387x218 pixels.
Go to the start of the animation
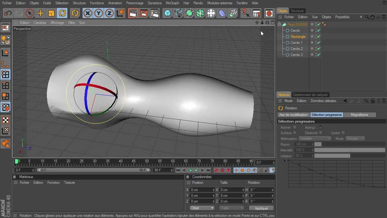coord(178,170)
